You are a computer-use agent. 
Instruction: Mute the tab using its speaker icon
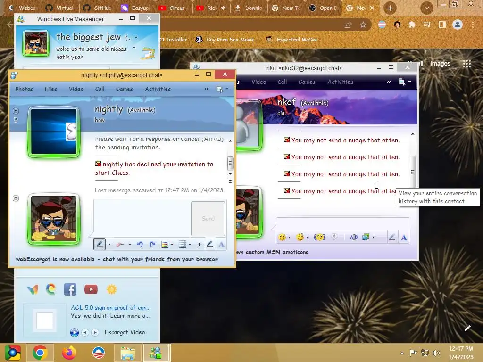point(224,8)
